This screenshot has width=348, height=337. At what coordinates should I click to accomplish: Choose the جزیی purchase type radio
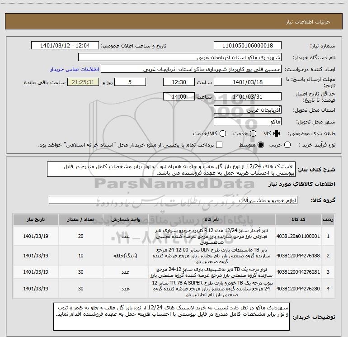point(287,145)
